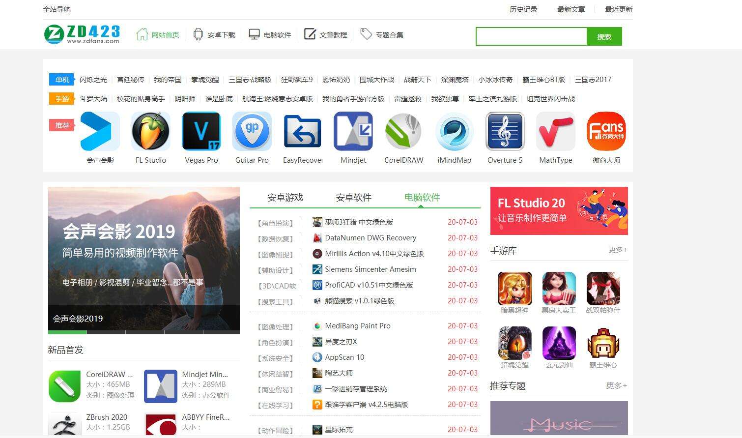This screenshot has height=438, width=742.
Task: Open DataNumen DWG Recovery entry
Action: (x=371, y=238)
